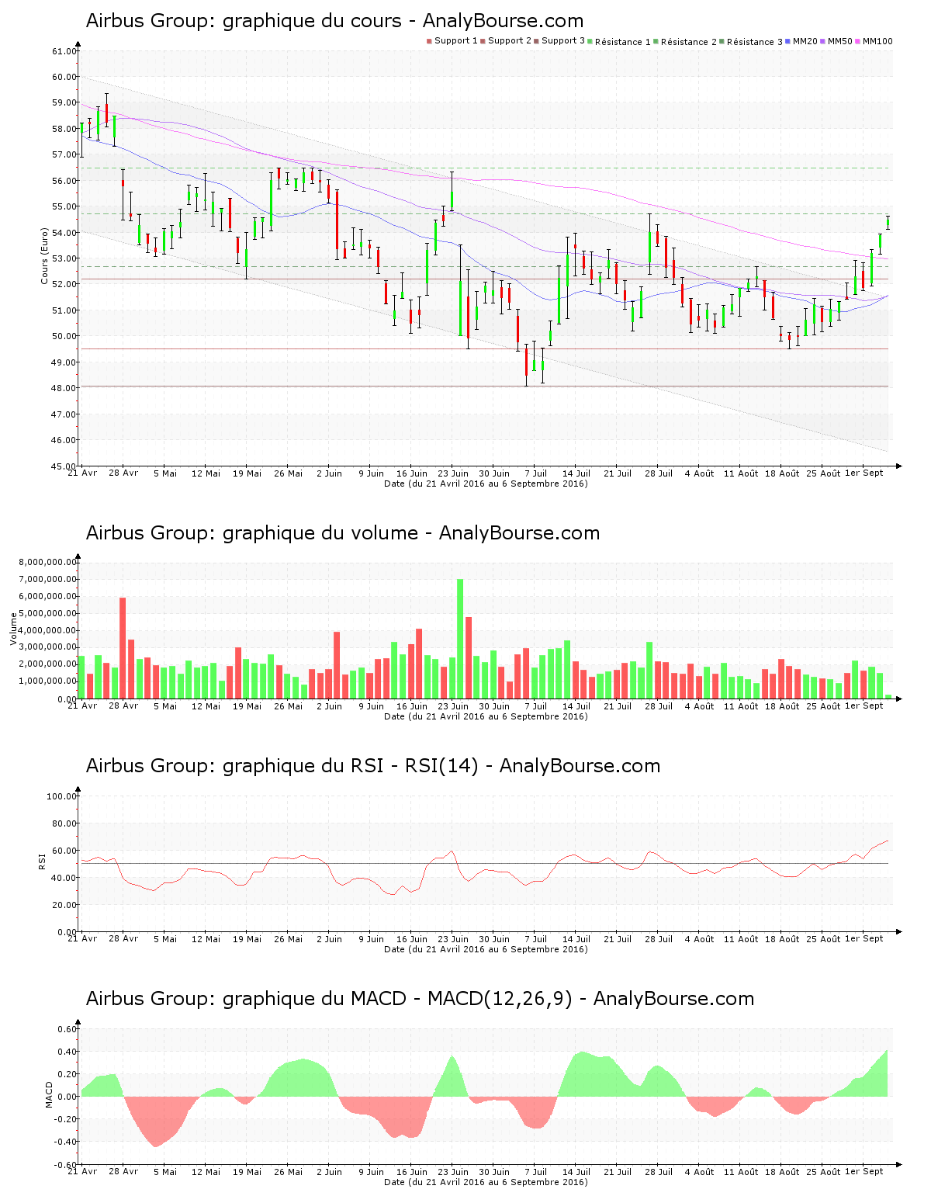Click the 'Cours (Euro)' axis label

pos(44,255)
